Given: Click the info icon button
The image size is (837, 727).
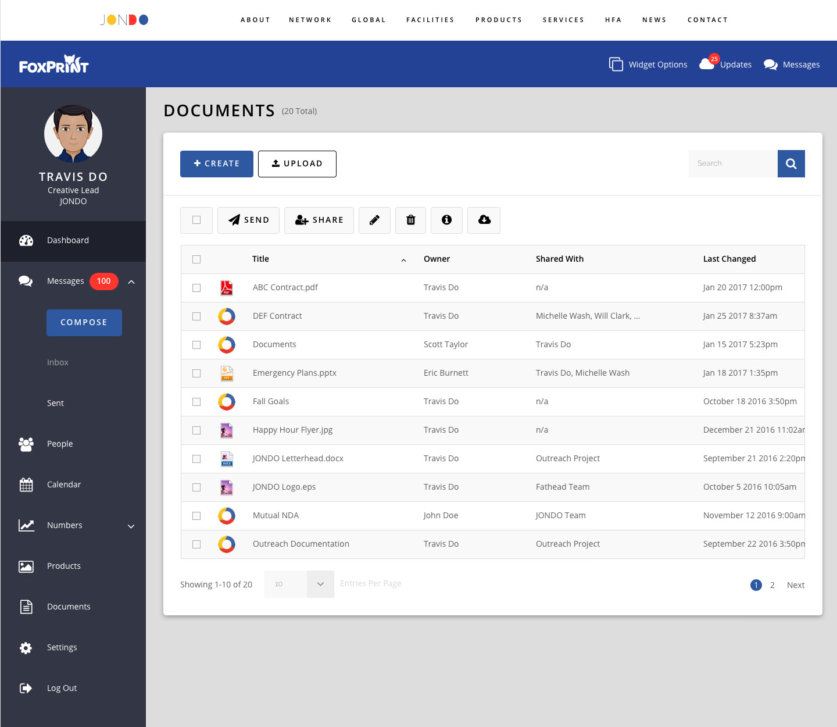Looking at the screenshot, I should point(446,220).
